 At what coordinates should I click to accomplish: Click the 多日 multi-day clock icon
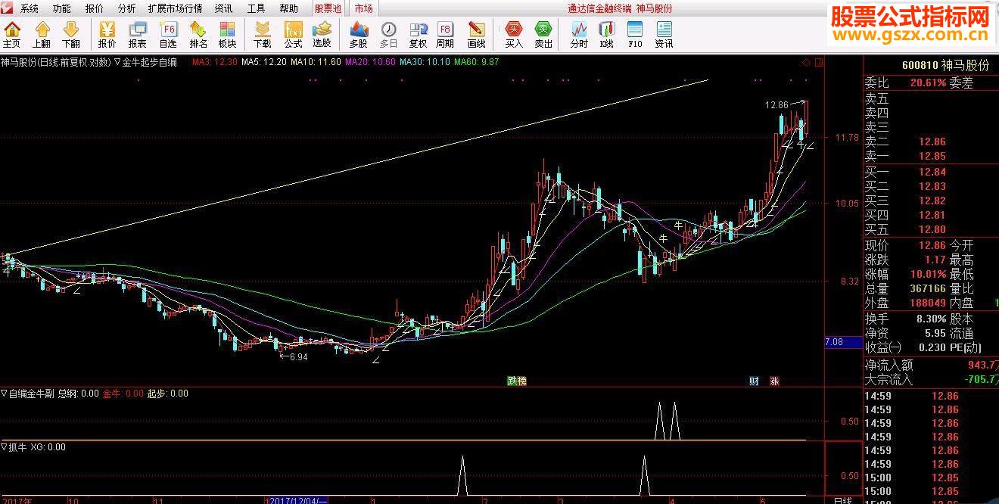(388, 35)
